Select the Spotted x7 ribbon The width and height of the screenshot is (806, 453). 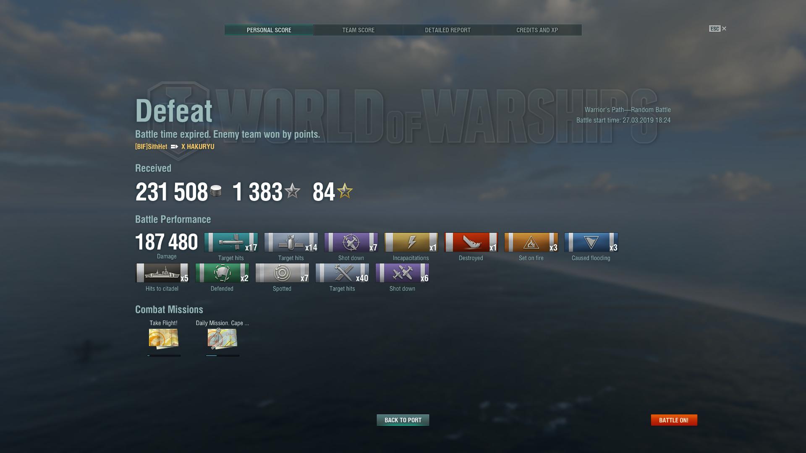click(x=282, y=273)
